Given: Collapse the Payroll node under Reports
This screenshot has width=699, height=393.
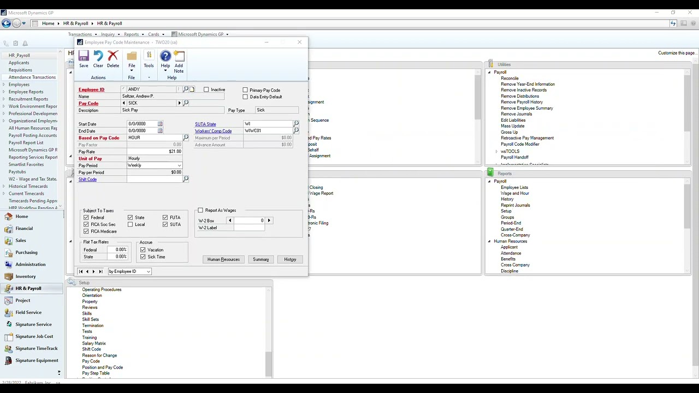Looking at the screenshot, I should [x=489, y=181].
